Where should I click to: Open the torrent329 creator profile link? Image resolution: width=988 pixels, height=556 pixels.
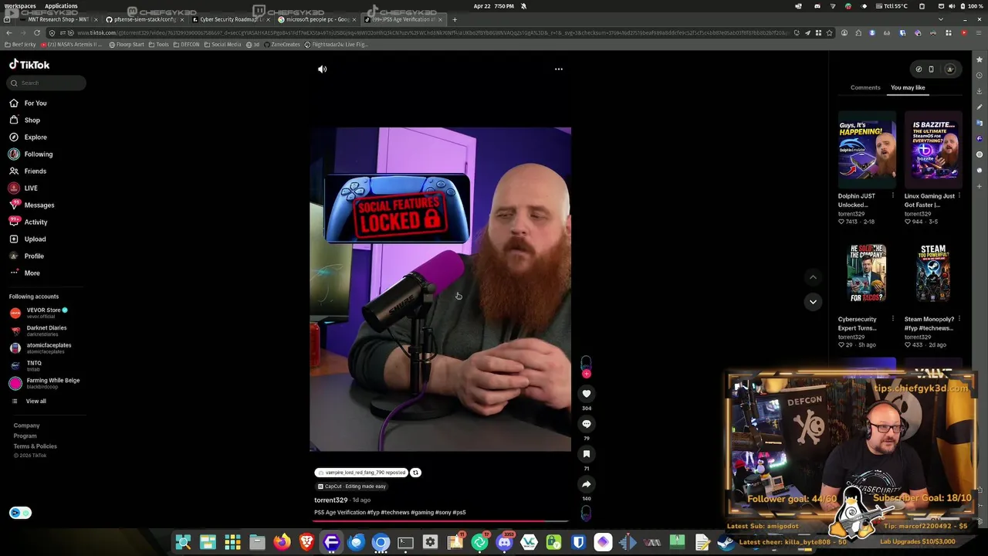coord(330,500)
